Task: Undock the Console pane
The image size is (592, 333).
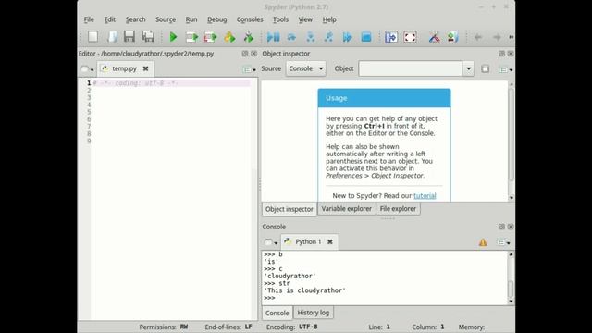Action: (x=501, y=227)
